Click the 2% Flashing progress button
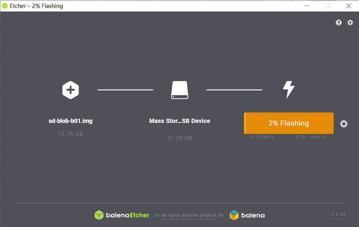This screenshot has width=359, height=227. tap(289, 123)
